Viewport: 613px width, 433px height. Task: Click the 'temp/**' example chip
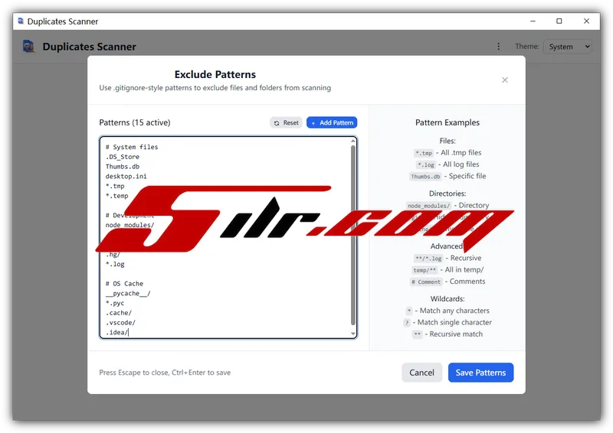(425, 270)
